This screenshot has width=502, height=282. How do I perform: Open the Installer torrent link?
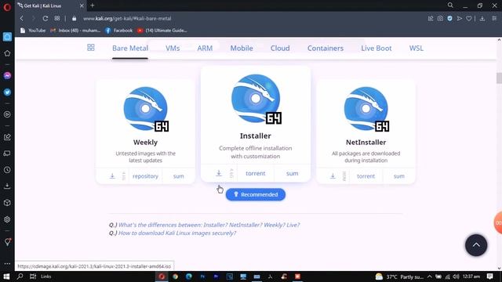256,173
